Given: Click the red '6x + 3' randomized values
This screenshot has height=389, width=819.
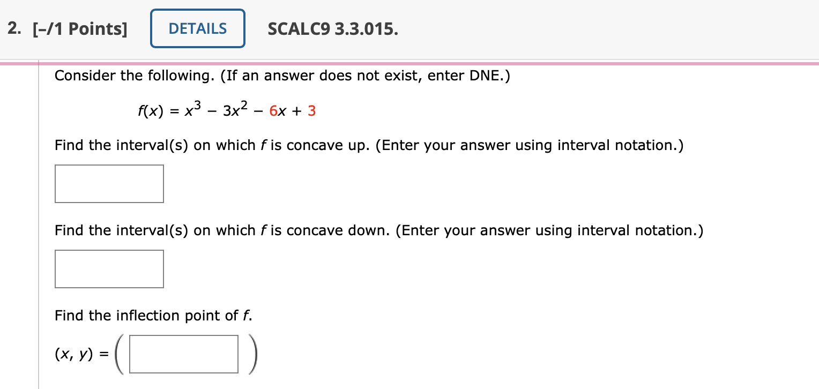Looking at the screenshot, I should [292, 111].
